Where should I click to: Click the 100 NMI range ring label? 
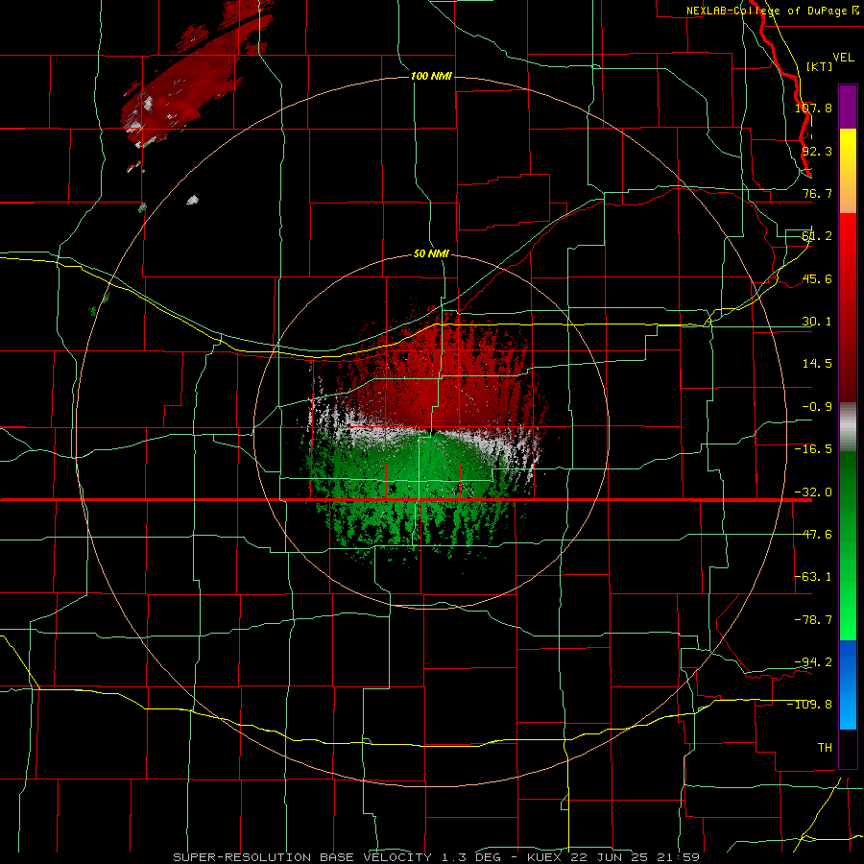(x=431, y=76)
